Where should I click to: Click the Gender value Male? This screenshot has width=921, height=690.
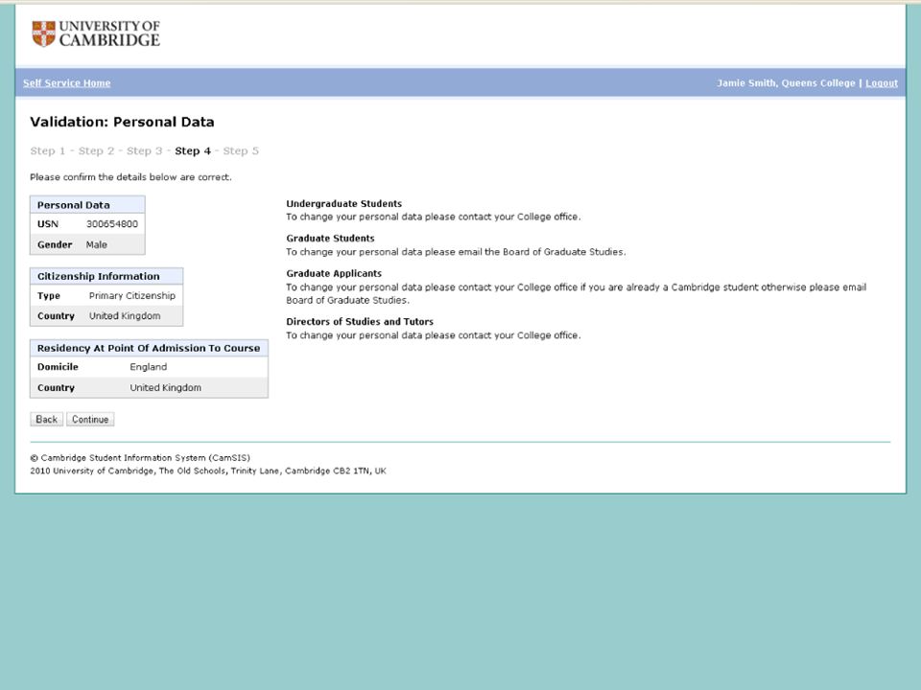96,244
